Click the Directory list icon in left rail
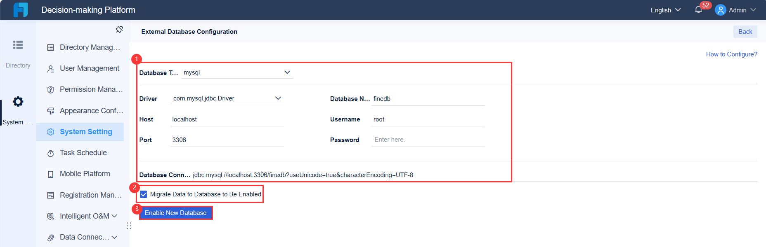This screenshot has height=247, width=766. (x=18, y=45)
